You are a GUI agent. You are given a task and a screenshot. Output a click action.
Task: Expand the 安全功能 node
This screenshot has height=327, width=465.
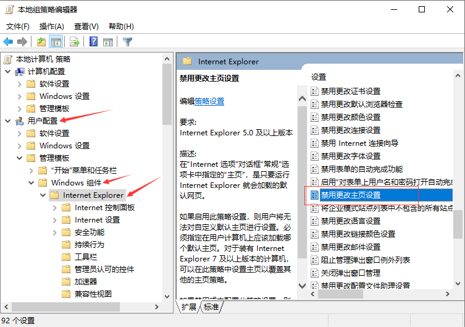pos(55,232)
